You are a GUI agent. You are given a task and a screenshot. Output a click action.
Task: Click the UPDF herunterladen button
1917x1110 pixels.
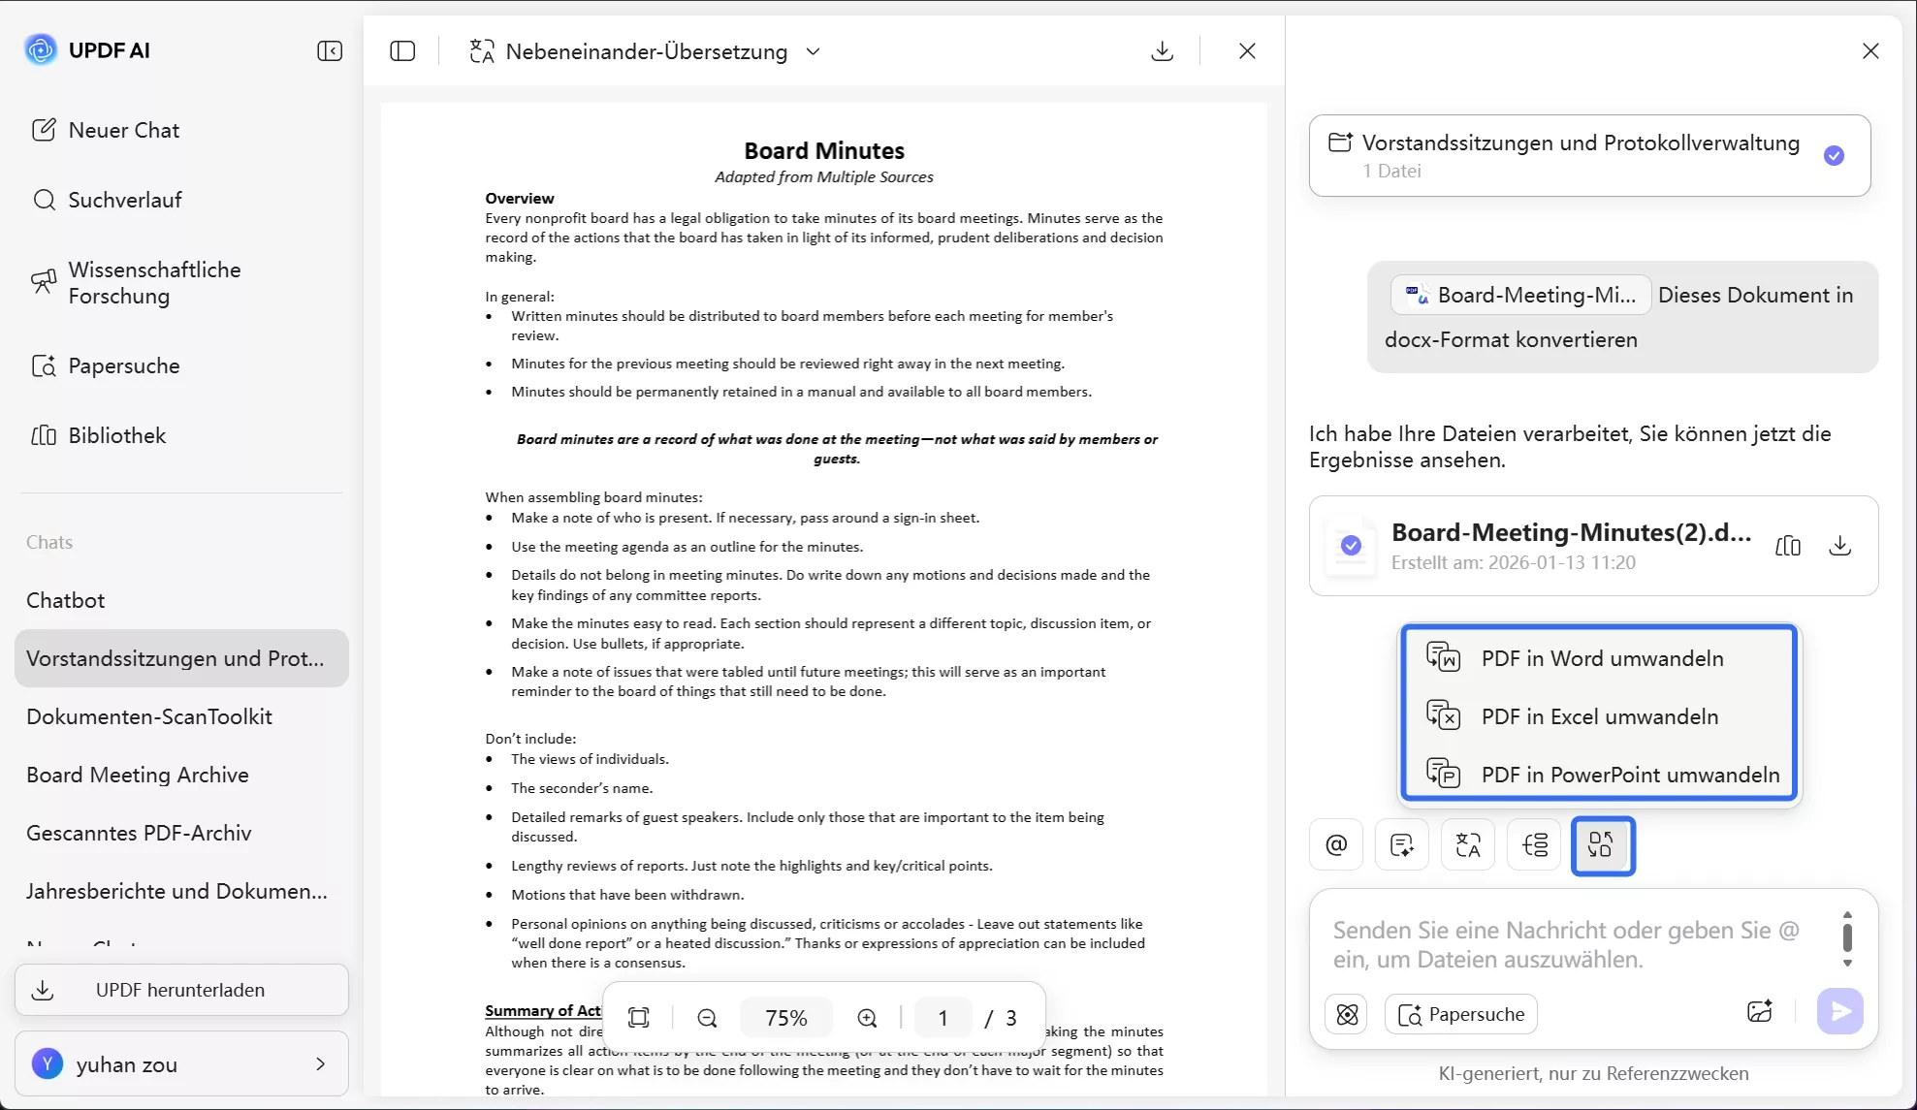click(180, 990)
